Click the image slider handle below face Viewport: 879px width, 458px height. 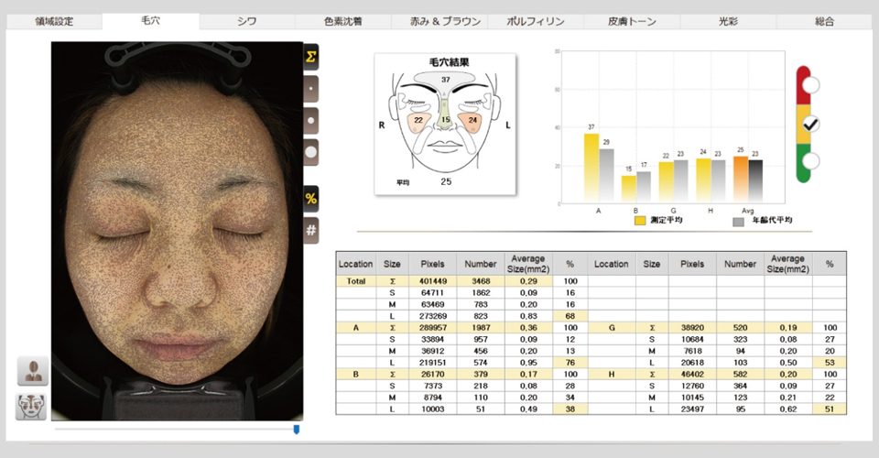coord(296,429)
